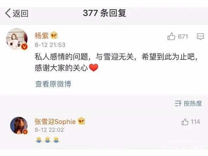Screen dimensions: 208x156
Task: Tap the emoji reply from 张雪迎Sophie
Action: 47,140
